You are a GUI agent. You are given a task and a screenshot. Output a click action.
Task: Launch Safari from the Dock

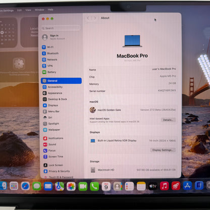click(25, 186)
